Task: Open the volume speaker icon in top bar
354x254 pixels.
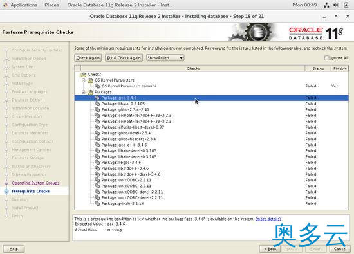Action: 336,5
